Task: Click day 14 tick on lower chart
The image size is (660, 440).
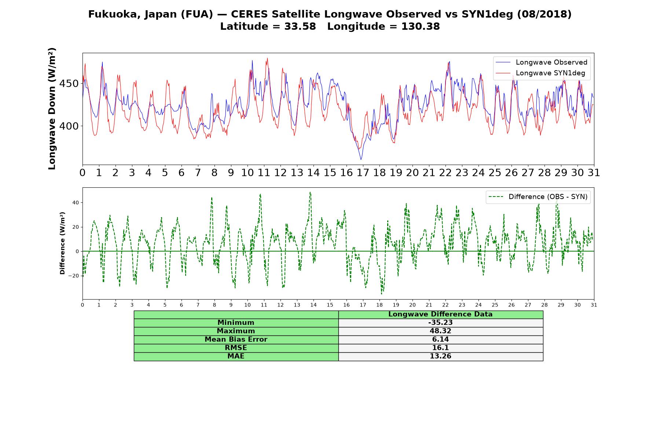Action: (313, 305)
